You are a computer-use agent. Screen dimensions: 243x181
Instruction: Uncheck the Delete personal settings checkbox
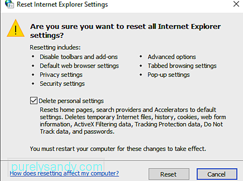[x=34, y=101]
